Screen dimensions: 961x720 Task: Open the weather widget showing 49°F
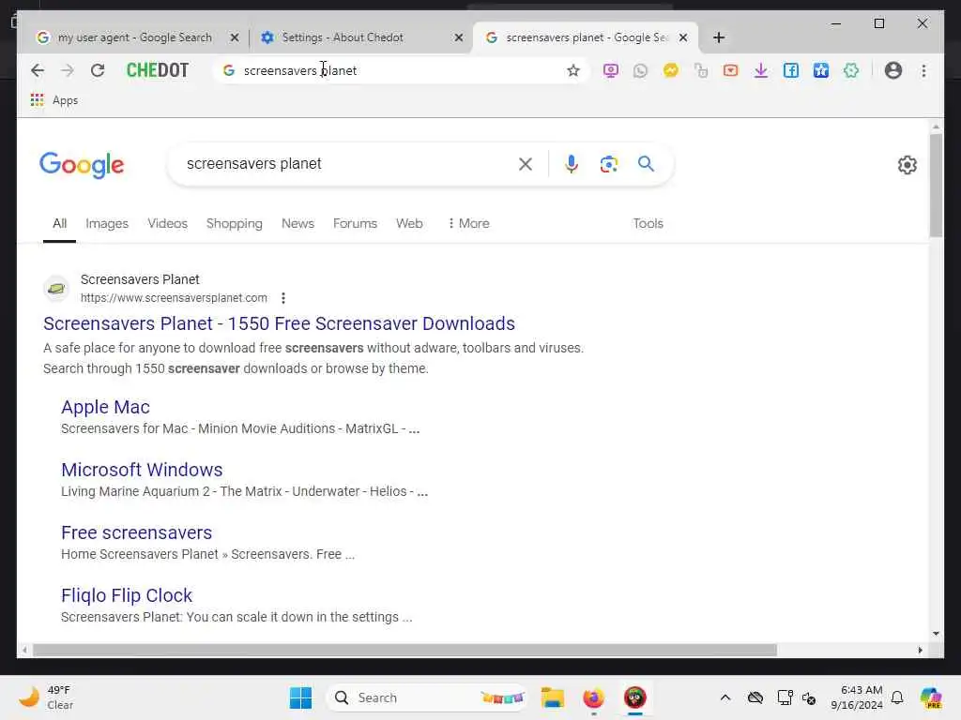(46, 697)
